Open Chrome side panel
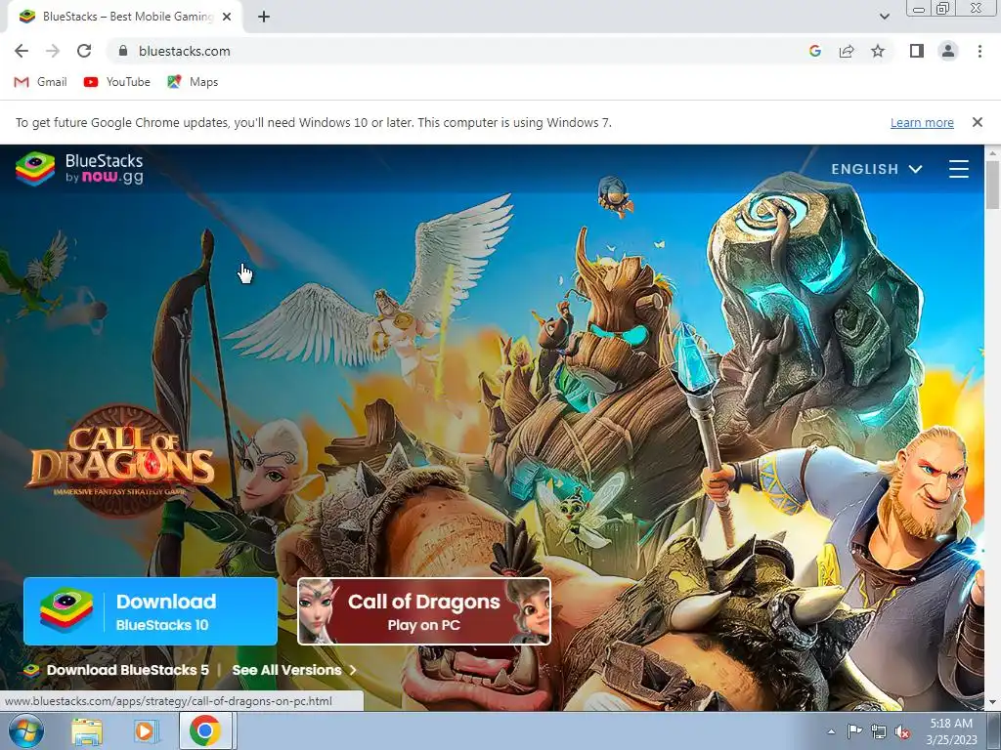Viewport: 1001px width, 750px height. 917,51
